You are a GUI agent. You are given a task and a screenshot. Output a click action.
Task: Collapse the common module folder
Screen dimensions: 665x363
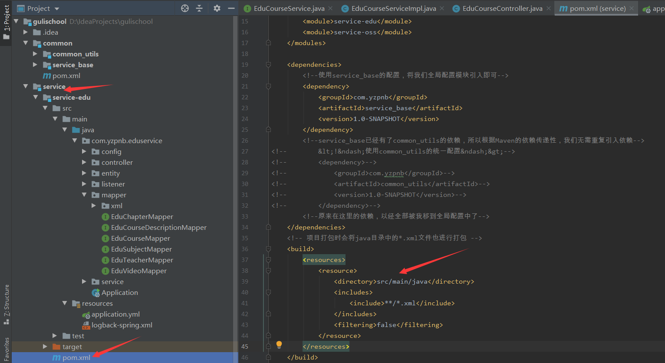pyautogui.click(x=26, y=43)
